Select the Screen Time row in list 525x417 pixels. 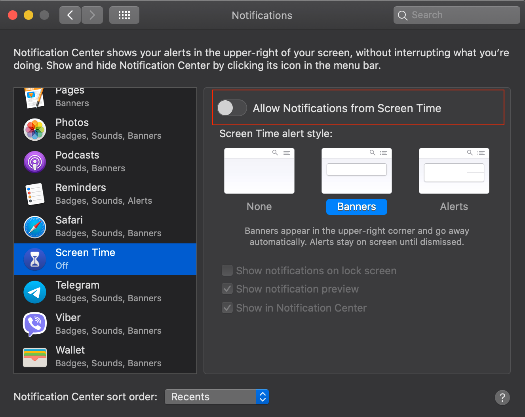tap(105, 259)
